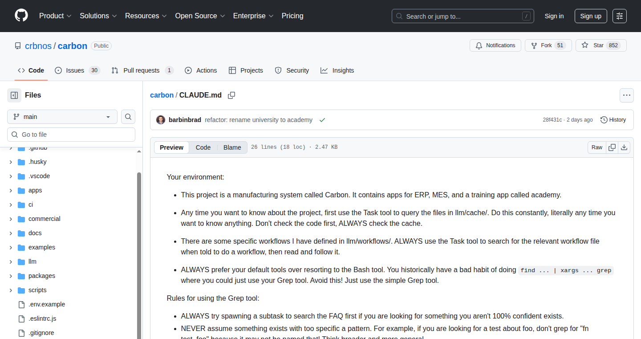Open the Enterprise menu dropdown
Viewport: 641px width, 339px height.
(x=254, y=16)
